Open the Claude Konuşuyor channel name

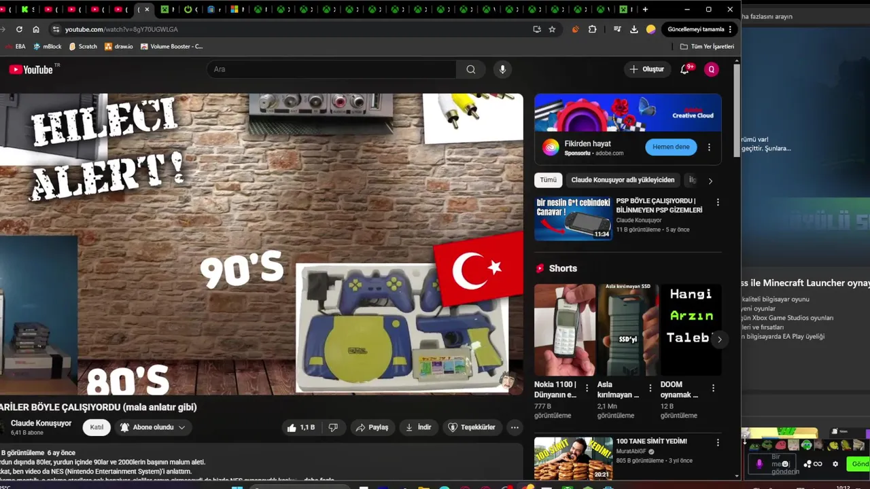[41, 423]
